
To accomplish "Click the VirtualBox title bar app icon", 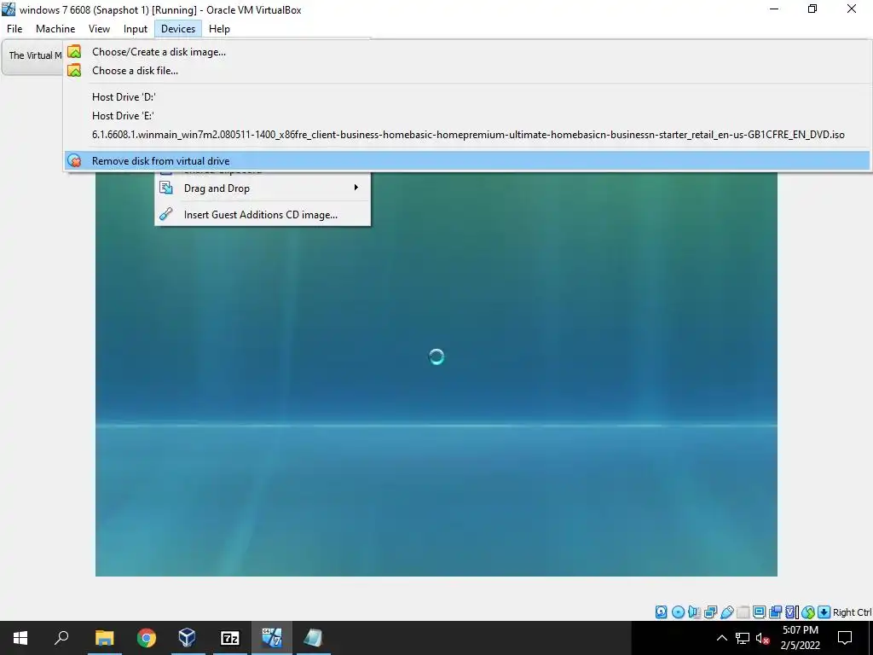I will (9, 9).
